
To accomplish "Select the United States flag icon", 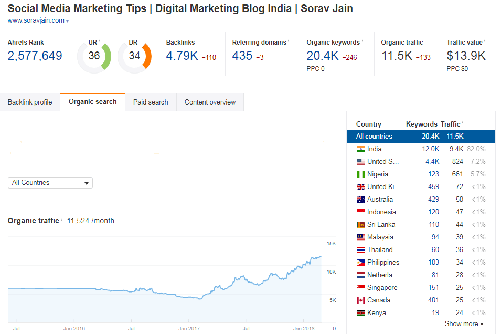I will 360,161.
